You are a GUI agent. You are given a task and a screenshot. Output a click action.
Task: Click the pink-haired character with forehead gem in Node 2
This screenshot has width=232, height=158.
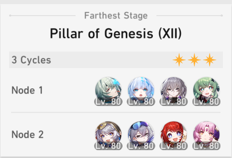[206, 134]
